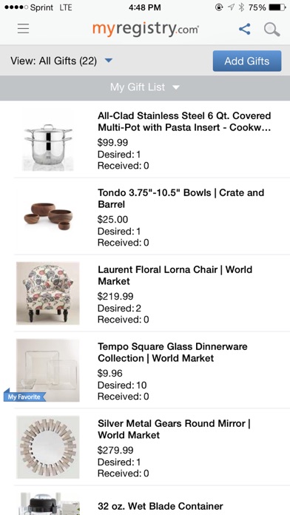Tap the glass dinnerware thumbnail
The height and width of the screenshot is (515, 290).
48,370
